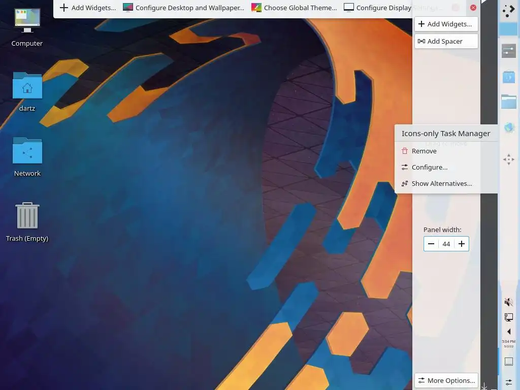Click the four-arrow move handle in the panel
Viewport: 520px width, 390px height.
(x=509, y=159)
